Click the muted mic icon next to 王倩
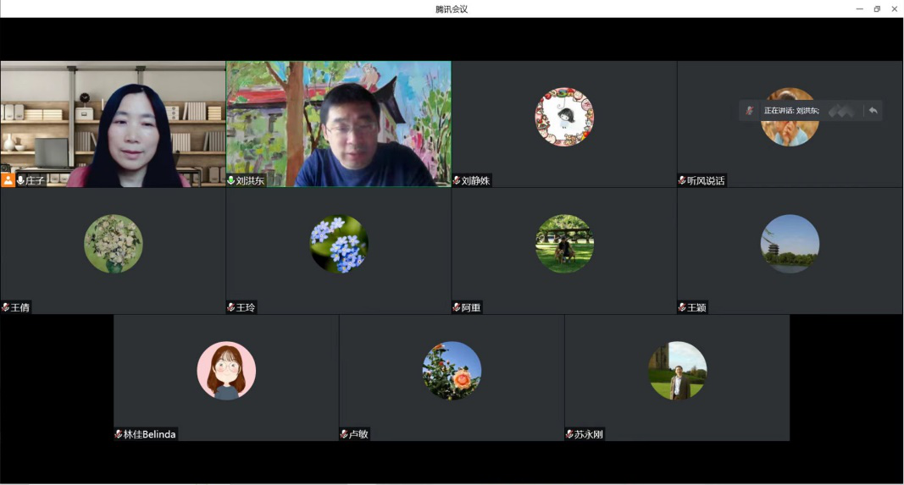Viewport: 904px width, 485px height. (6, 307)
